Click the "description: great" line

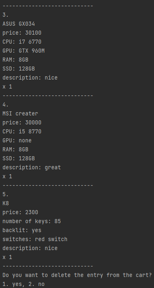[32, 168]
